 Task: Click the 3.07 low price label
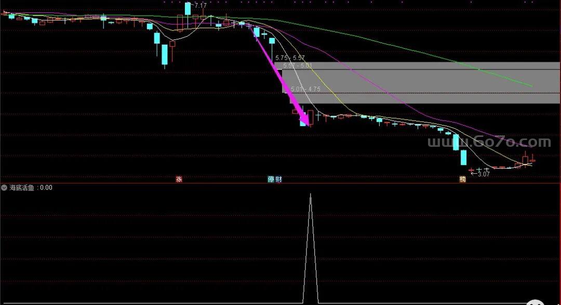(x=484, y=174)
